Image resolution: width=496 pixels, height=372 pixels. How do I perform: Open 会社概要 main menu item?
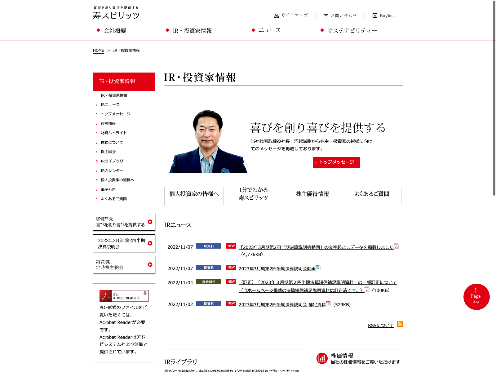pyautogui.click(x=115, y=31)
